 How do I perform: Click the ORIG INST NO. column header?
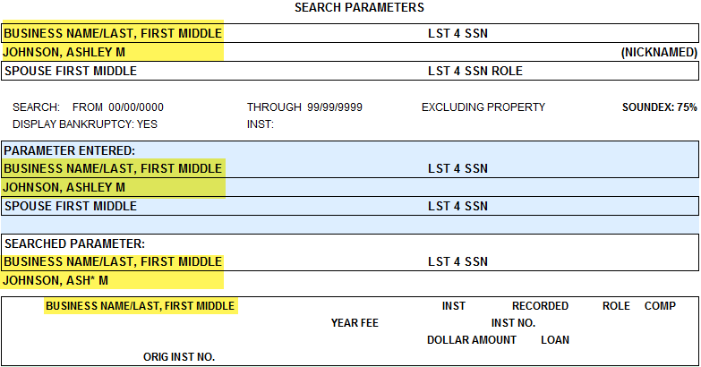[x=179, y=357]
